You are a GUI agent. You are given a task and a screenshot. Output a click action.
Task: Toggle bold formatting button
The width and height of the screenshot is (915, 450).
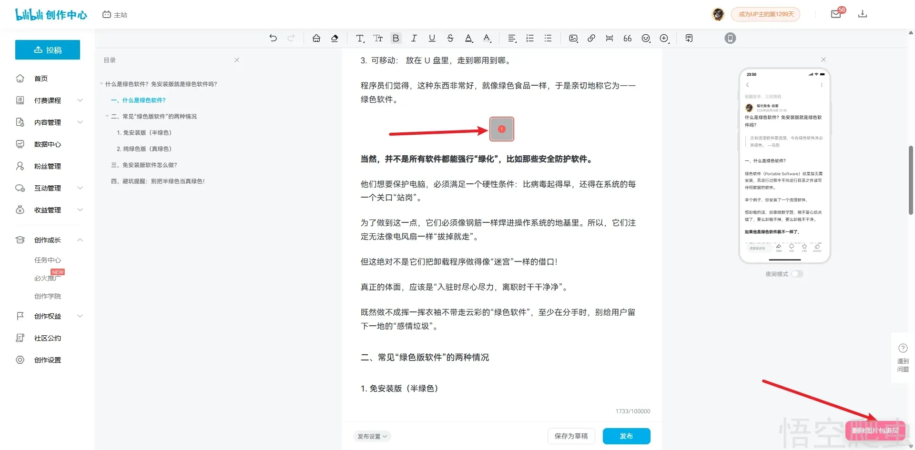(396, 38)
